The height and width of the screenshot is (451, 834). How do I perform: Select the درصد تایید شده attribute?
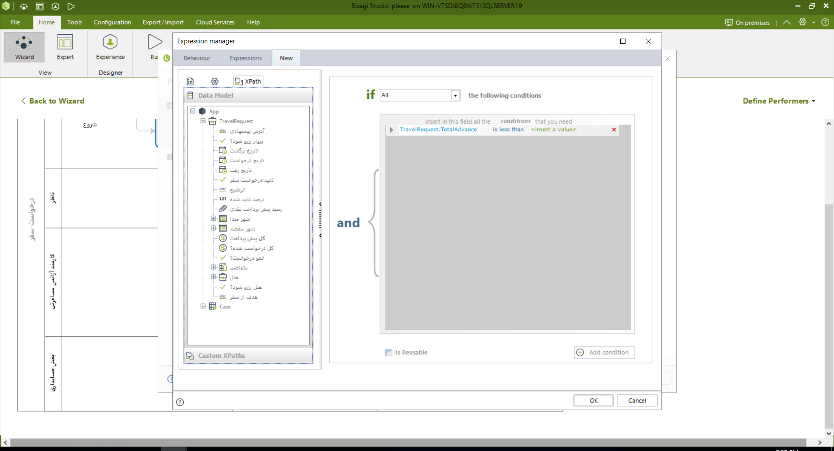click(247, 199)
